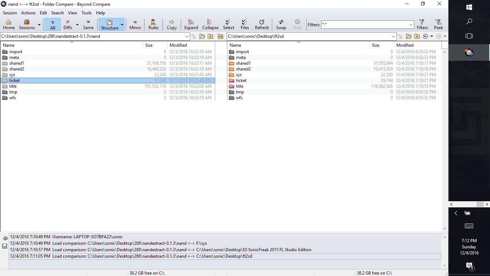Select the title folder in left pane
The width and height of the screenshot is (490, 276).
[x=108, y=86]
